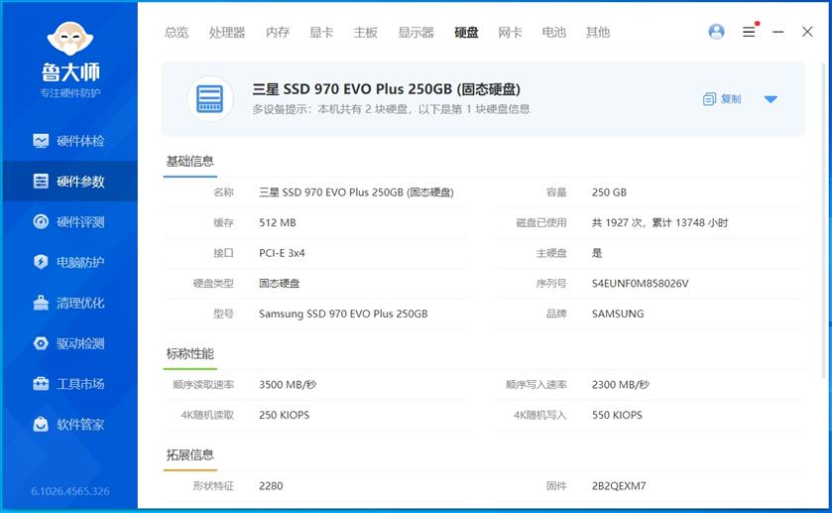This screenshot has height=513, width=832.
Task: Select the 网卡 tab
Action: point(510,32)
